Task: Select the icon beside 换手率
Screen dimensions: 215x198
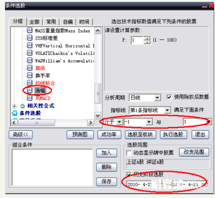Action: click(x=30, y=75)
